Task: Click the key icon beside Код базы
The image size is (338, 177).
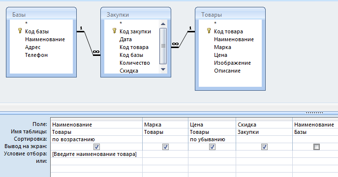Action: (20, 31)
